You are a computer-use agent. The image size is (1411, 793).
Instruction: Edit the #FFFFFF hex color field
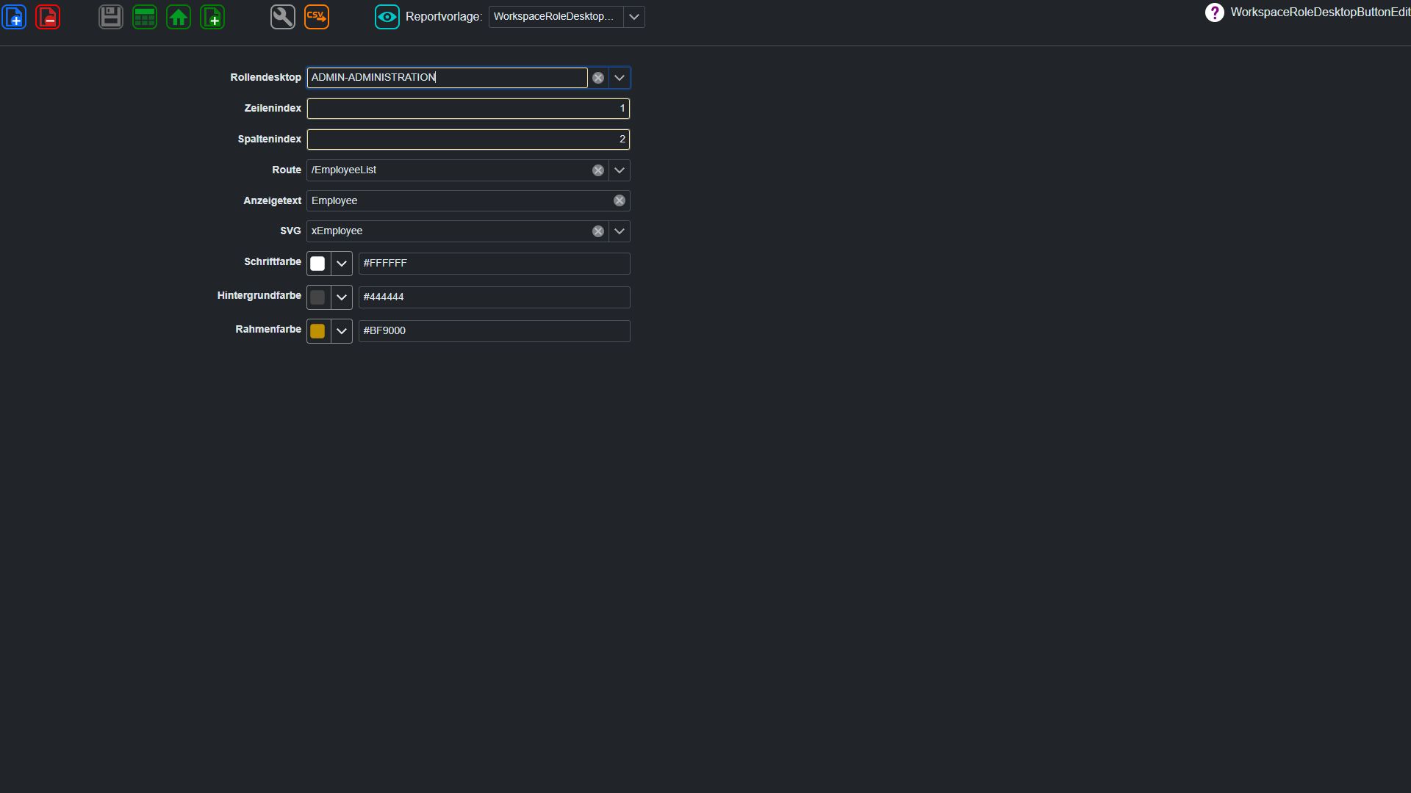pyautogui.click(x=494, y=264)
